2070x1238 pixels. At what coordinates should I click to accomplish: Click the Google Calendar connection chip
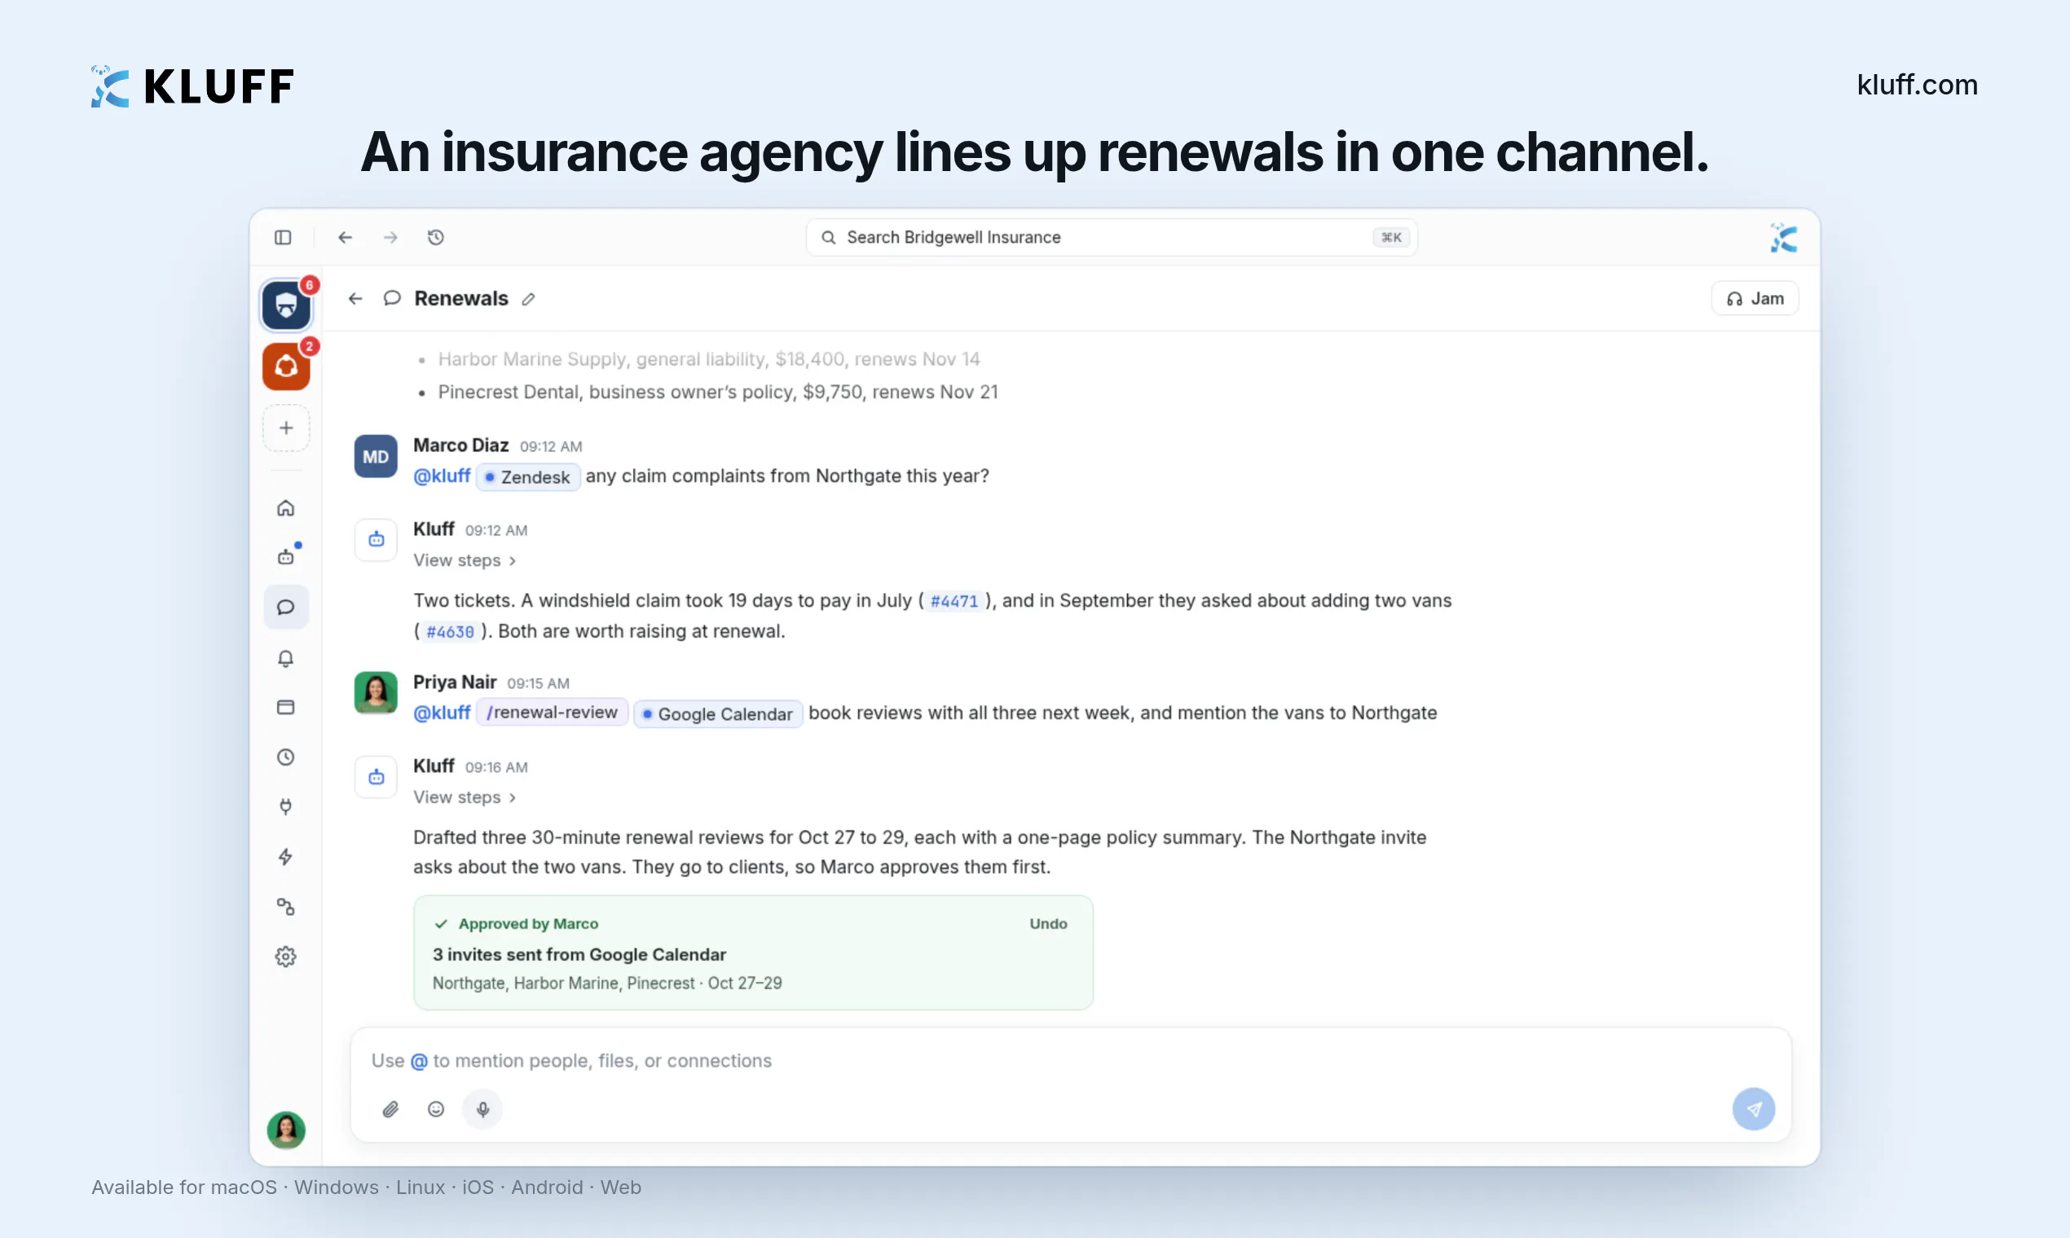[718, 714]
